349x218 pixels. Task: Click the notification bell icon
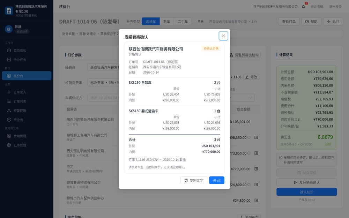[303, 7]
